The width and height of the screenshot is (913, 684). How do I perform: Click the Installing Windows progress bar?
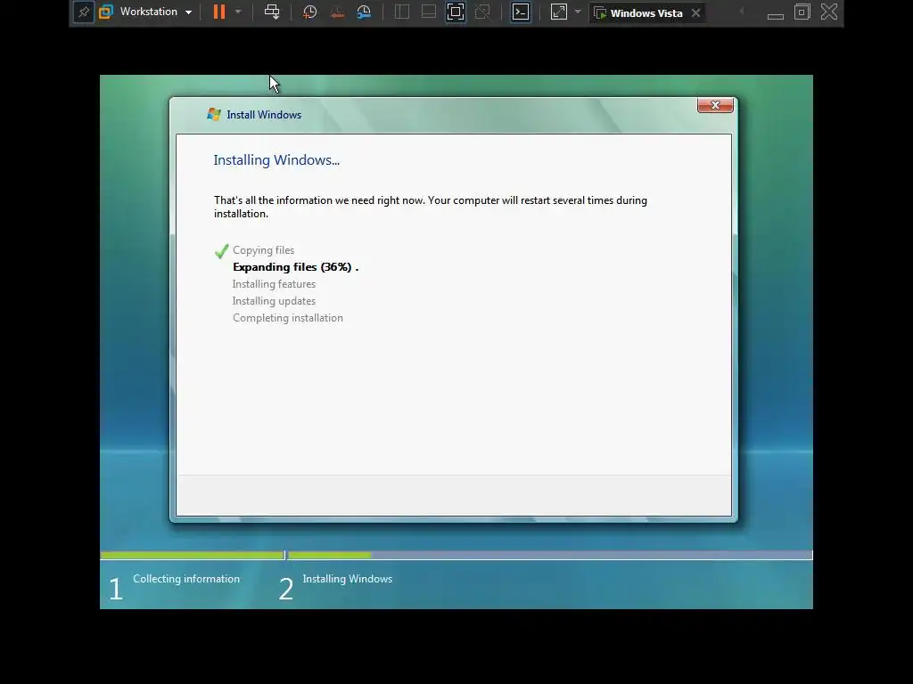[549, 556]
